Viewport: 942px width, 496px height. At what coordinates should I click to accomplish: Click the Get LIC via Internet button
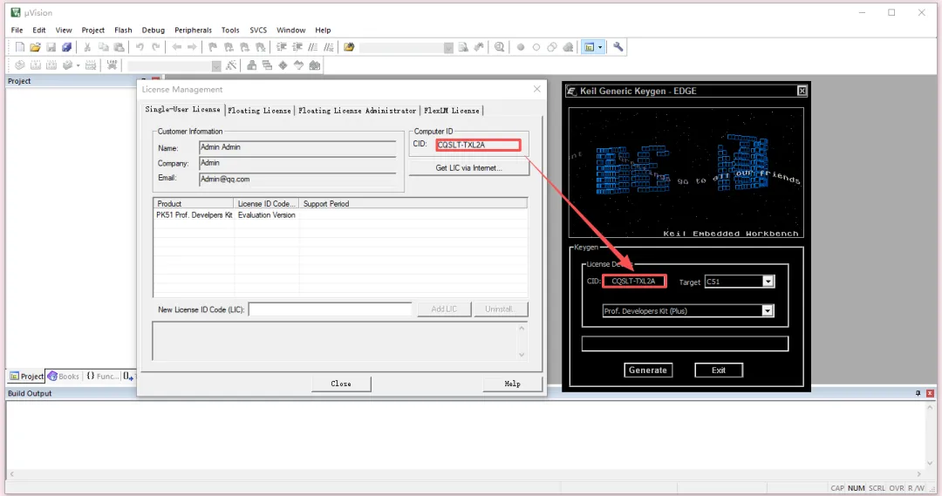468,167
